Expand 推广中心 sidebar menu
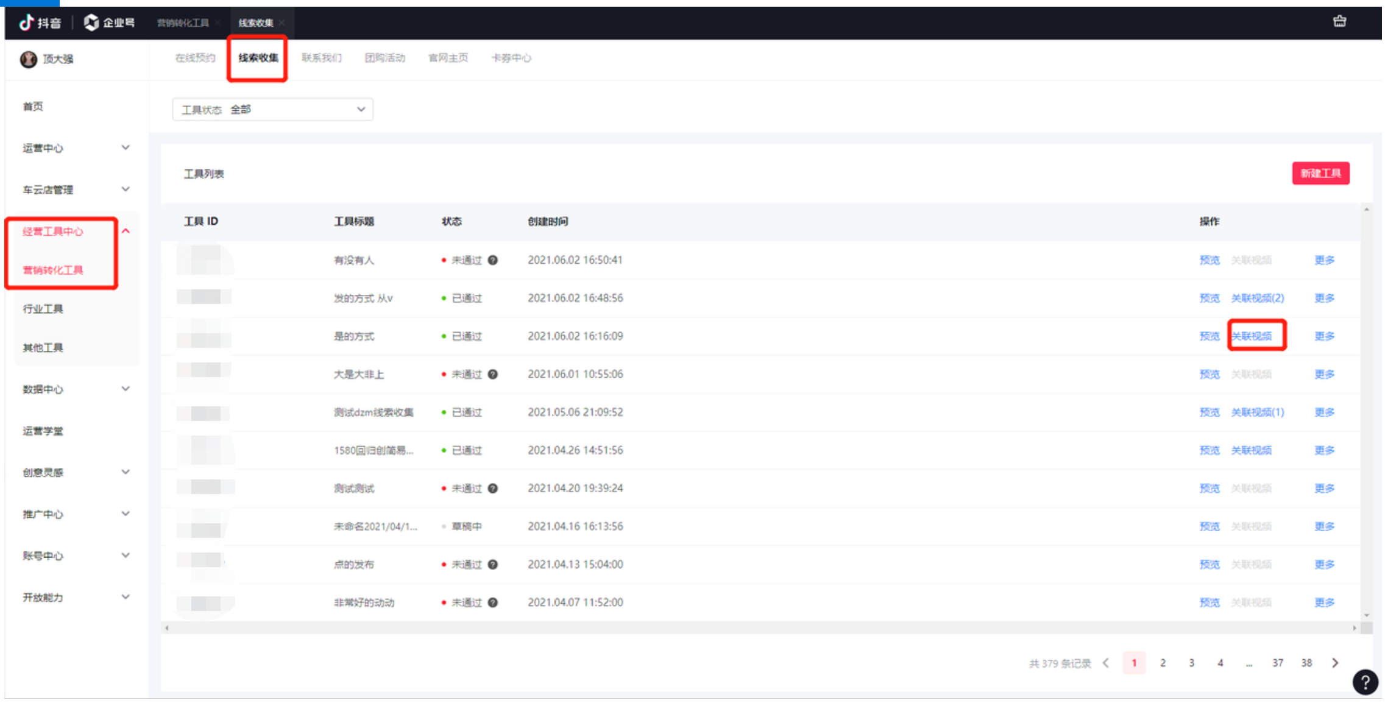This screenshot has width=1385, height=703. tap(126, 514)
